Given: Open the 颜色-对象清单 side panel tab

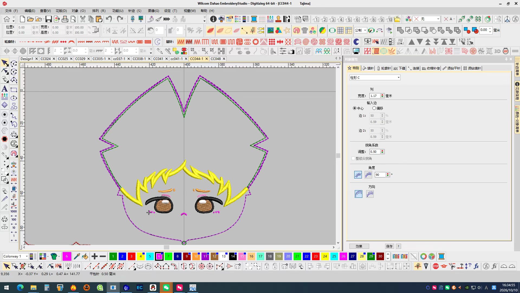Looking at the screenshot, I should click(x=517, y=119).
